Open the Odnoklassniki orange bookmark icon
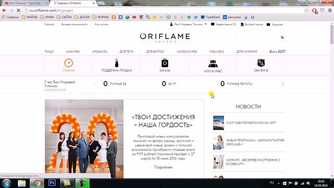Screen dimensions: 334x188 [114, 17]
